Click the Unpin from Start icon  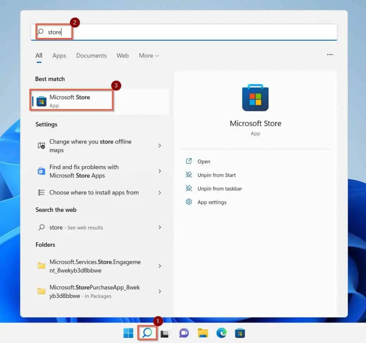[x=189, y=175]
